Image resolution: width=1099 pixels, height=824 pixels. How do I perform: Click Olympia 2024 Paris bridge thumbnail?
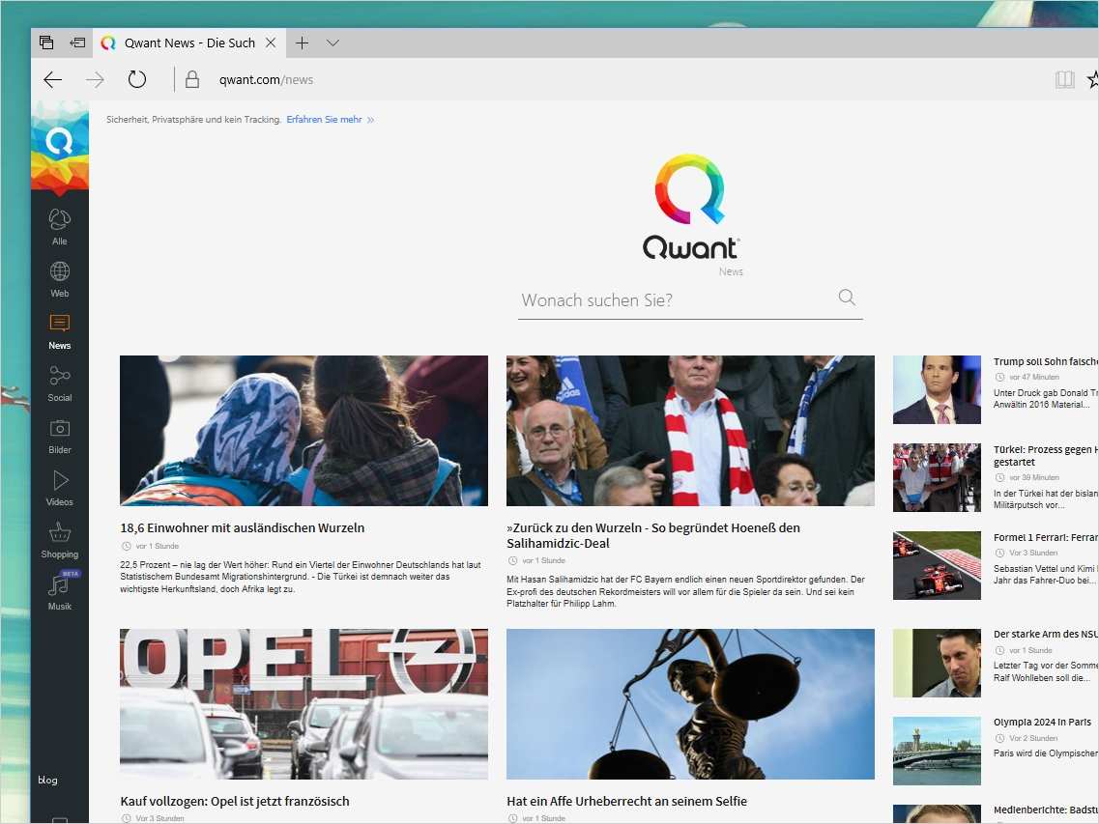937,751
